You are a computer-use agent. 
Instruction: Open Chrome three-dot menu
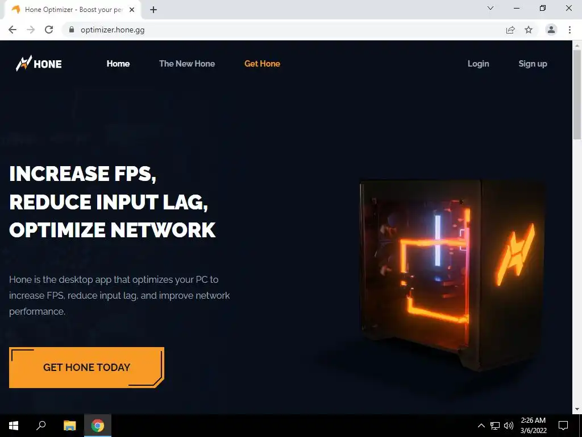click(x=569, y=30)
